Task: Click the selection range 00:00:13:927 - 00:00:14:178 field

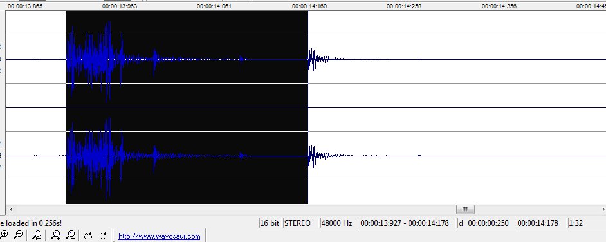Action: point(407,223)
